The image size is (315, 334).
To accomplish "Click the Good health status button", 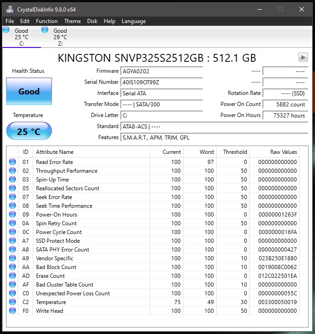I will 29,91.
